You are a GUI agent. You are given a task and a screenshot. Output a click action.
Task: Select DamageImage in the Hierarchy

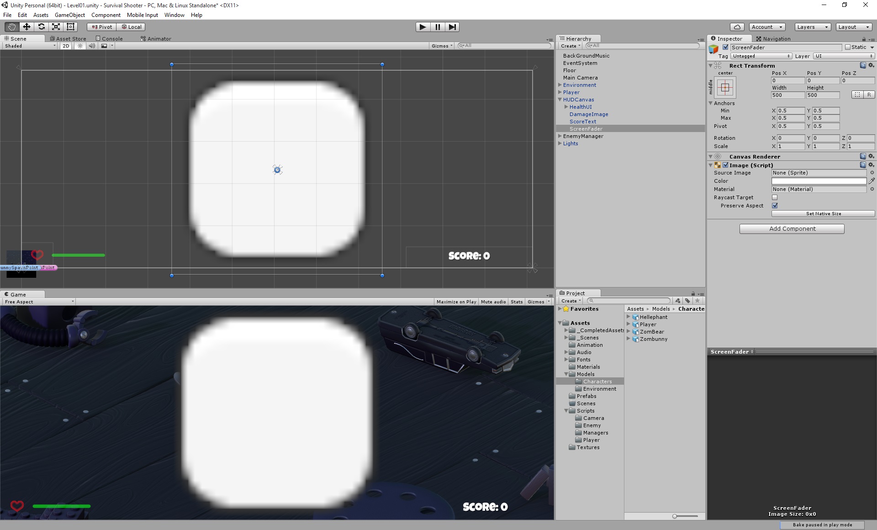pos(589,114)
